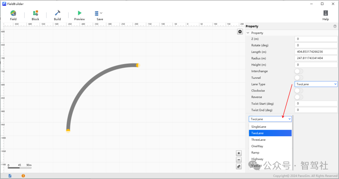This screenshot has width=339, height=179.
Task: Choose OneWay lane type
Action: (270, 146)
